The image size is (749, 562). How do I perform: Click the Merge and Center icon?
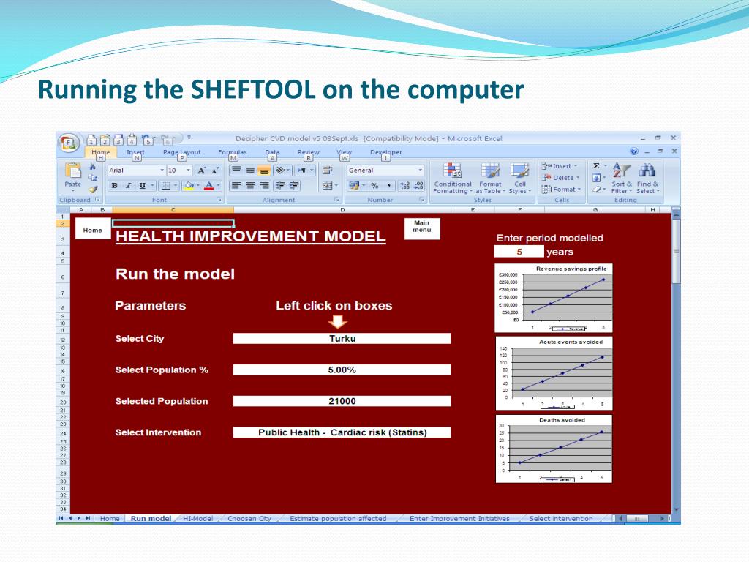tap(328, 185)
